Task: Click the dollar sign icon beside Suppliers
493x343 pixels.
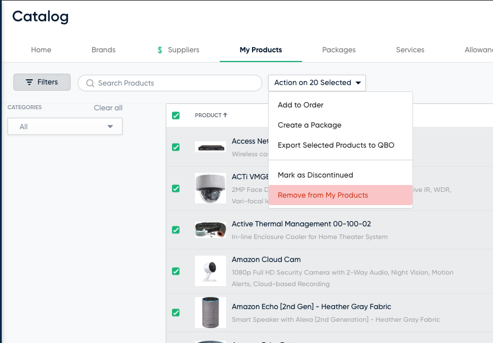Action: 160,50
